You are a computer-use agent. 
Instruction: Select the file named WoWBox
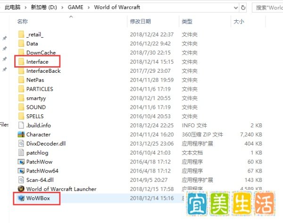(x=38, y=198)
